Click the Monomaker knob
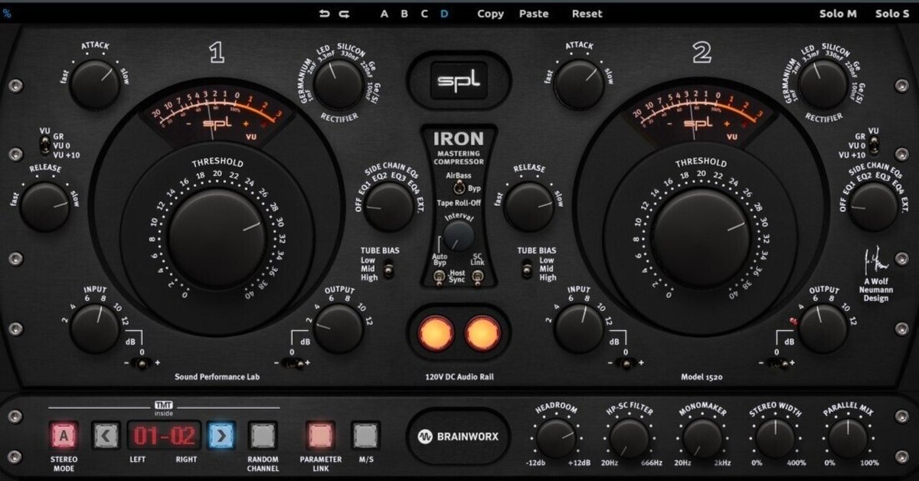Screen dimensions: 919x481 click(702, 439)
